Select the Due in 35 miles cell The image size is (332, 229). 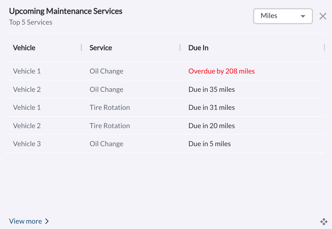(x=212, y=89)
